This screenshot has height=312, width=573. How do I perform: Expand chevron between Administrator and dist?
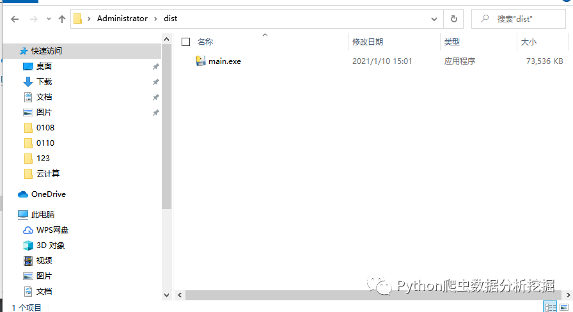155,19
